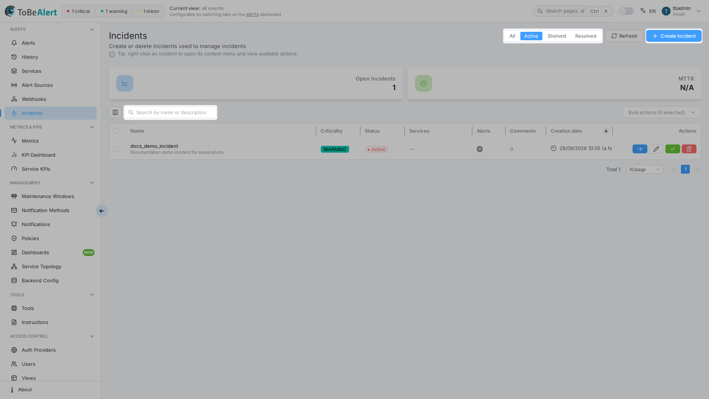Click page 1 pagination button

pyautogui.click(x=685, y=169)
